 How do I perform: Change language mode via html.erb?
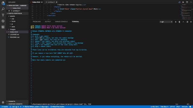[x=185, y=107]
